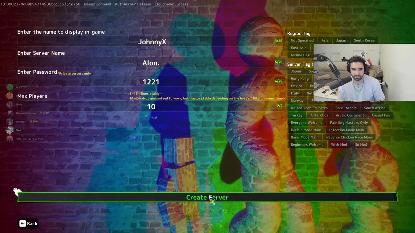415x233 pixels.
Task: Enable the Beginners Welcome tag
Action: [x=307, y=145]
